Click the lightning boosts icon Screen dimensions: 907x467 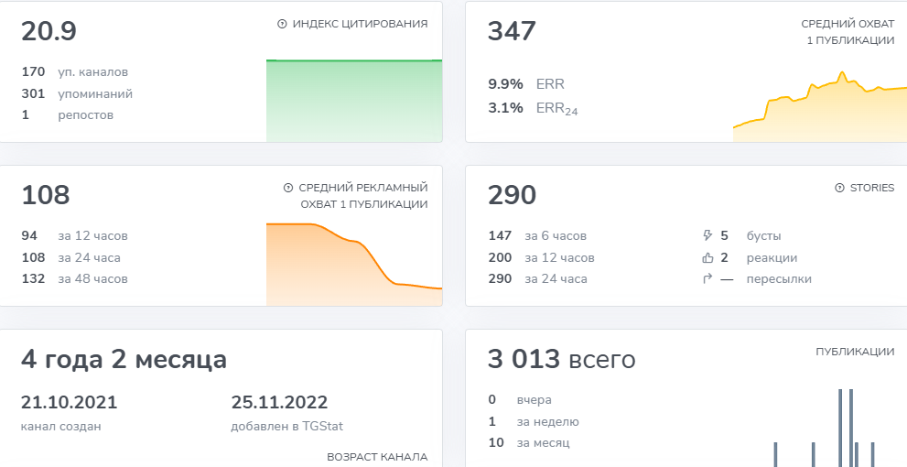point(706,235)
